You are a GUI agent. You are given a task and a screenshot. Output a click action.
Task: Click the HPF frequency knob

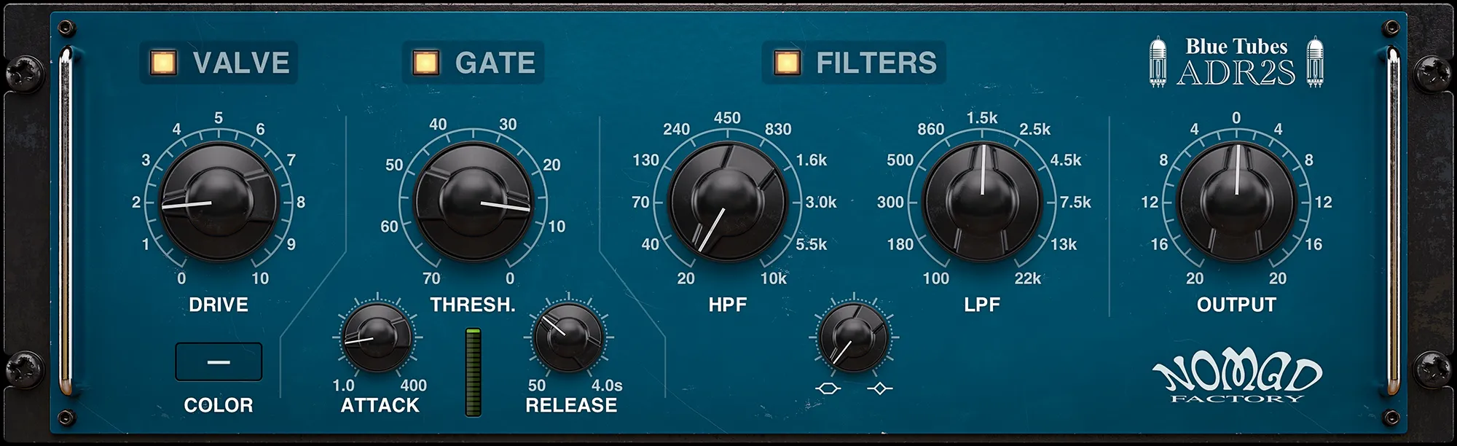728,202
